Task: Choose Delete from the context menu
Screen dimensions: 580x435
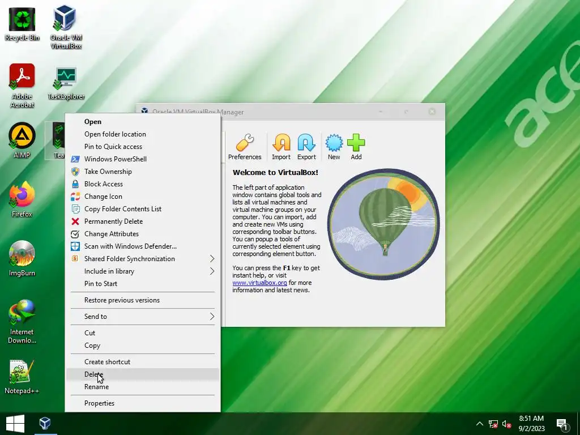Action: coord(143,374)
